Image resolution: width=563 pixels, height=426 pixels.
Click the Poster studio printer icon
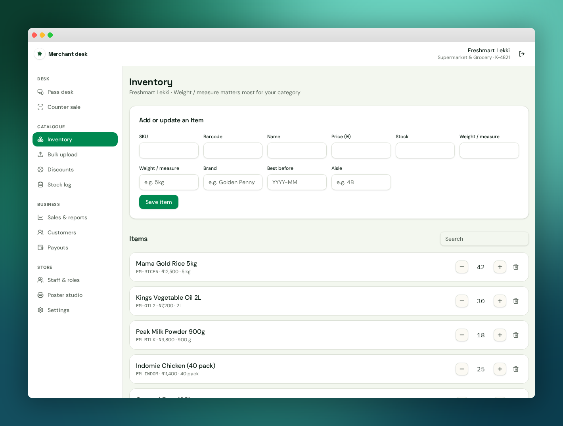(x=40, y=295)
